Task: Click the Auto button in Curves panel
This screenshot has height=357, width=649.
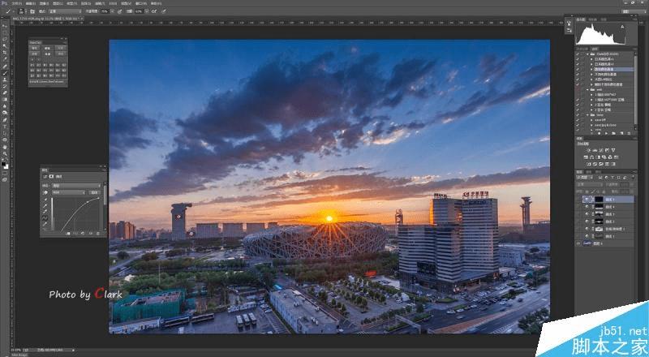Action: click(x=94, y=192)
